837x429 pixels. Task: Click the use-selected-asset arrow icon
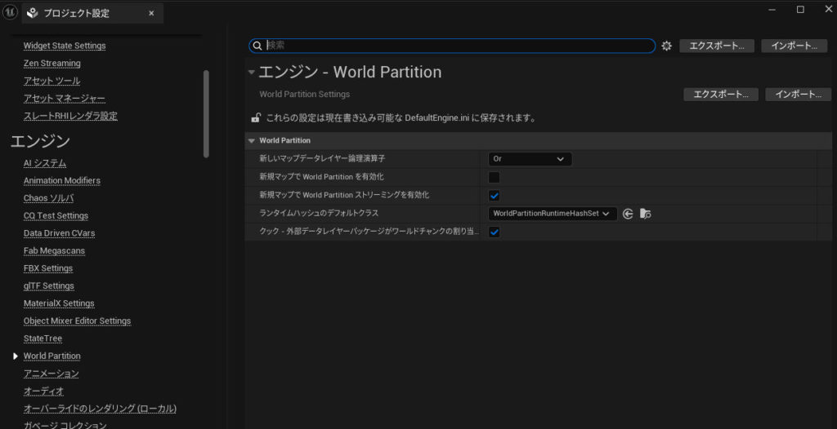(x=628, y=214)
